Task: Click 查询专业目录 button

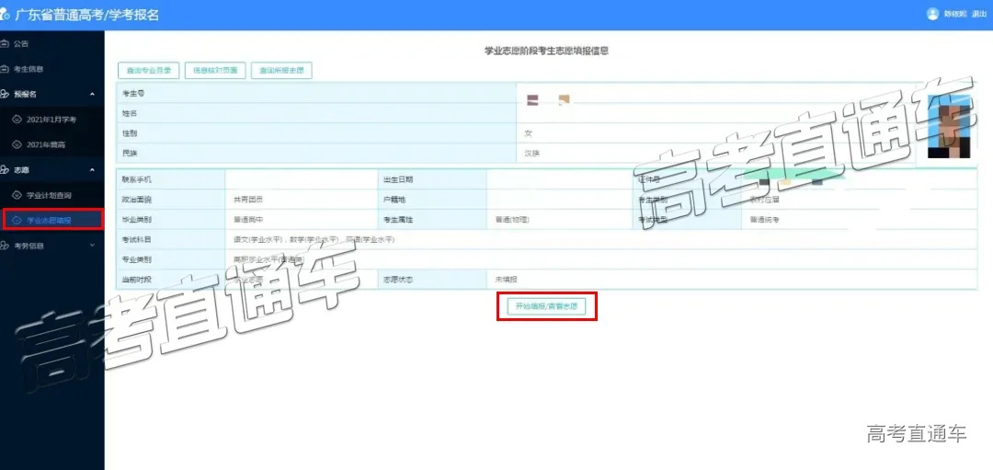Action: point(149,70)
